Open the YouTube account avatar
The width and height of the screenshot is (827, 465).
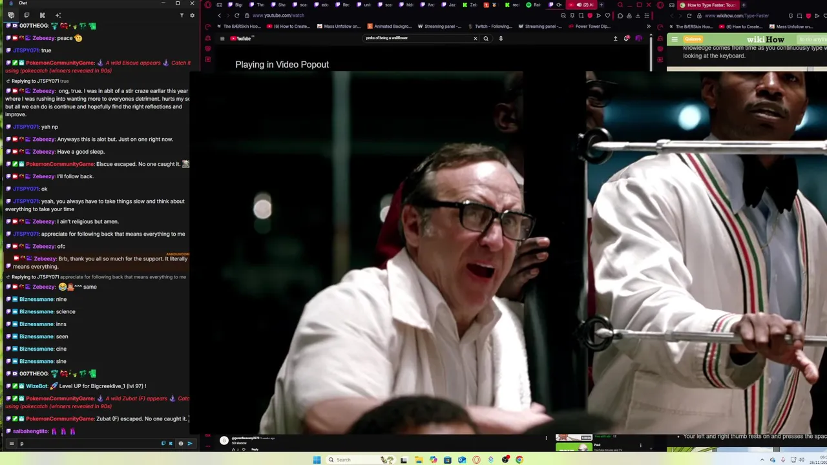point(639,38)
